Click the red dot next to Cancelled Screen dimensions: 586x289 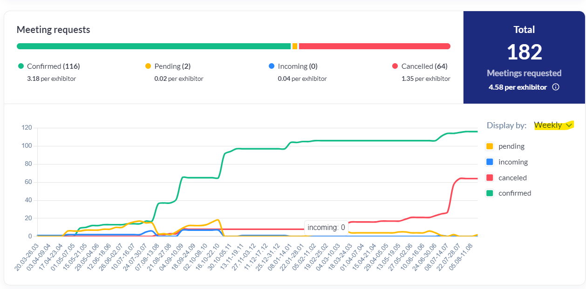tap(395, 66)
